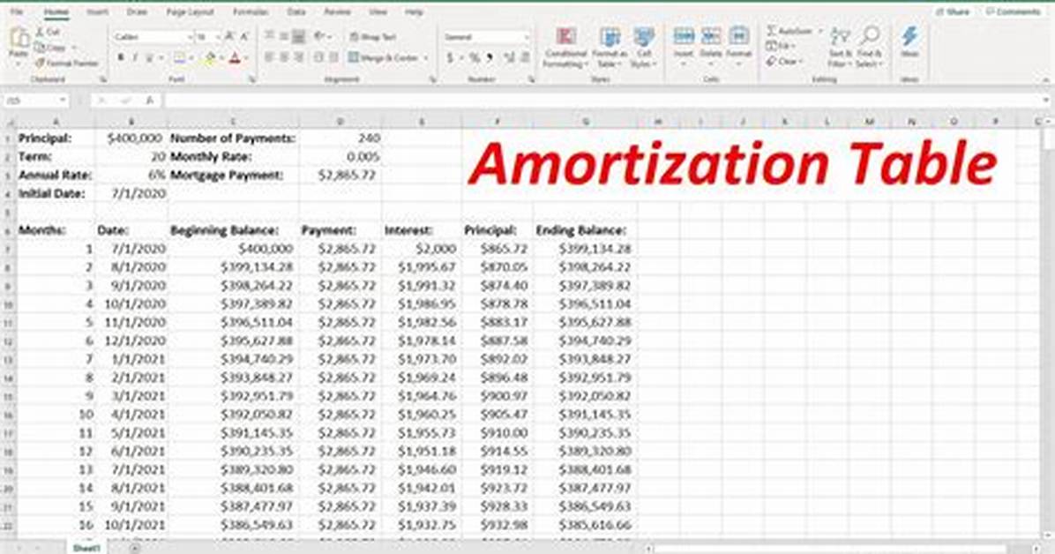Apply percent style format

[475, 58]
